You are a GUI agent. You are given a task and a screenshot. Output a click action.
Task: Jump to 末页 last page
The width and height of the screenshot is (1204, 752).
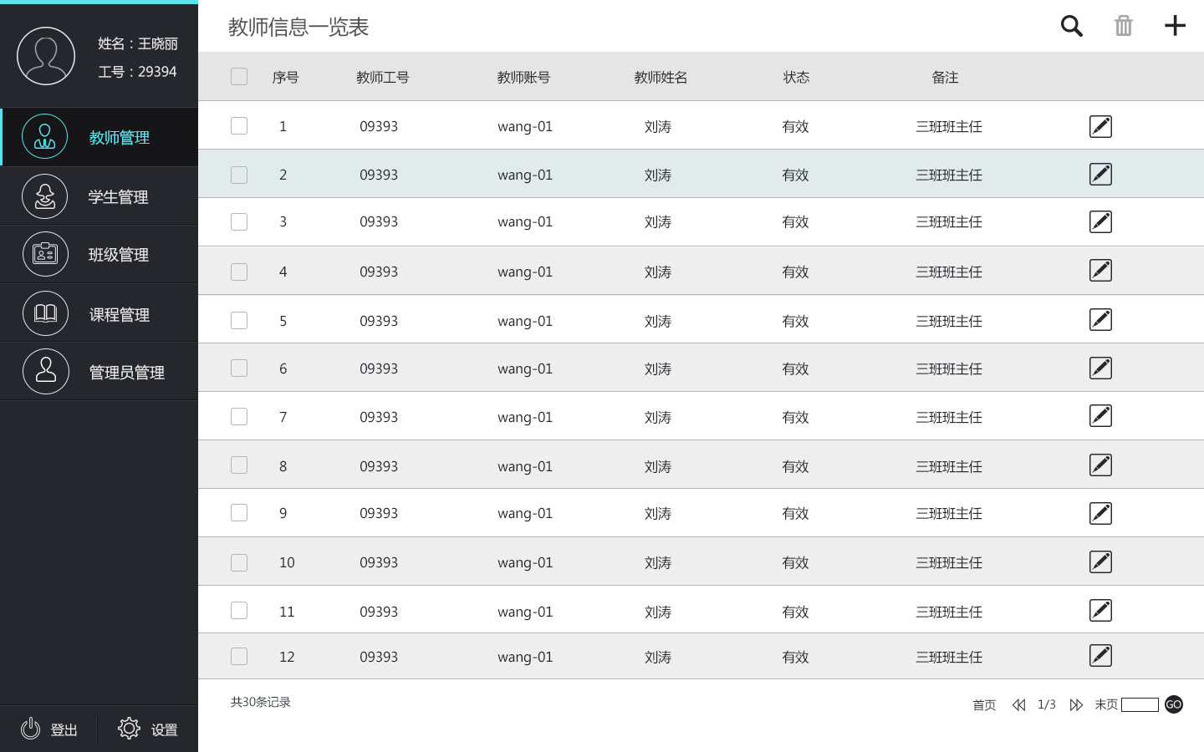coord(1106,704)
